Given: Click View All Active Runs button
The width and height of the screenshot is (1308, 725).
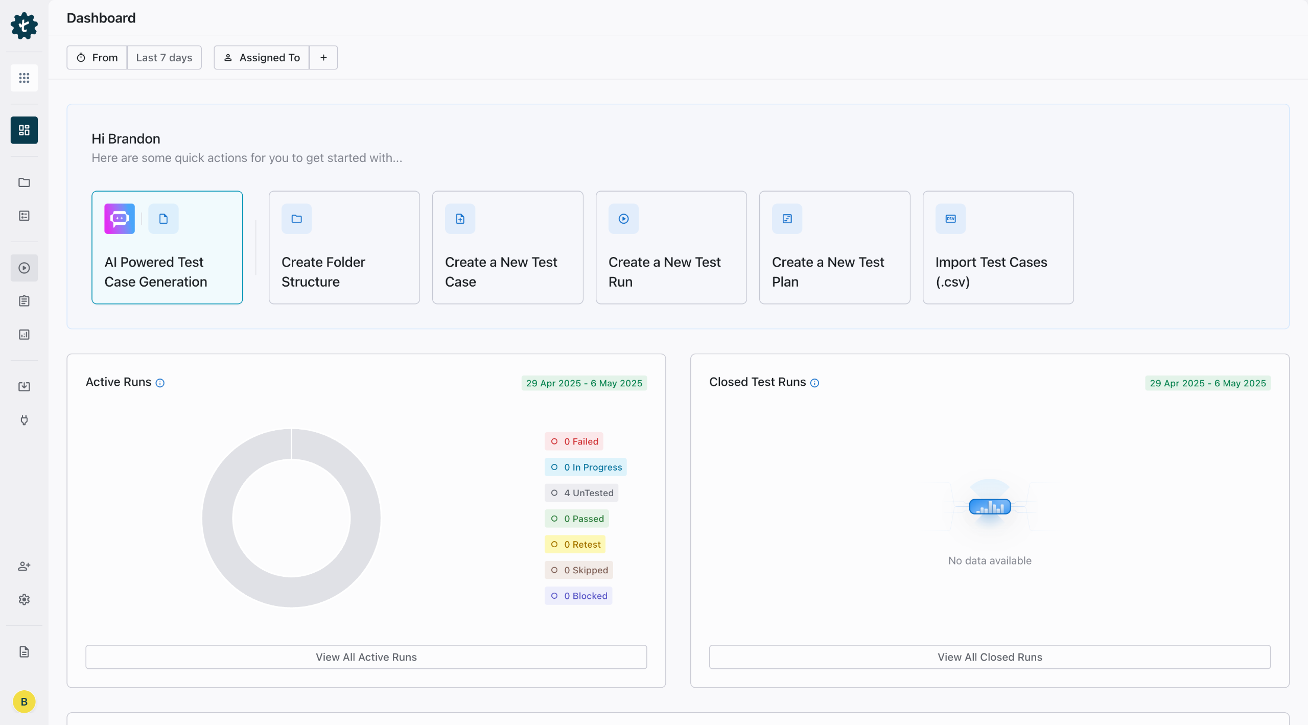Looking at the screenshot, I should (366, 657).
